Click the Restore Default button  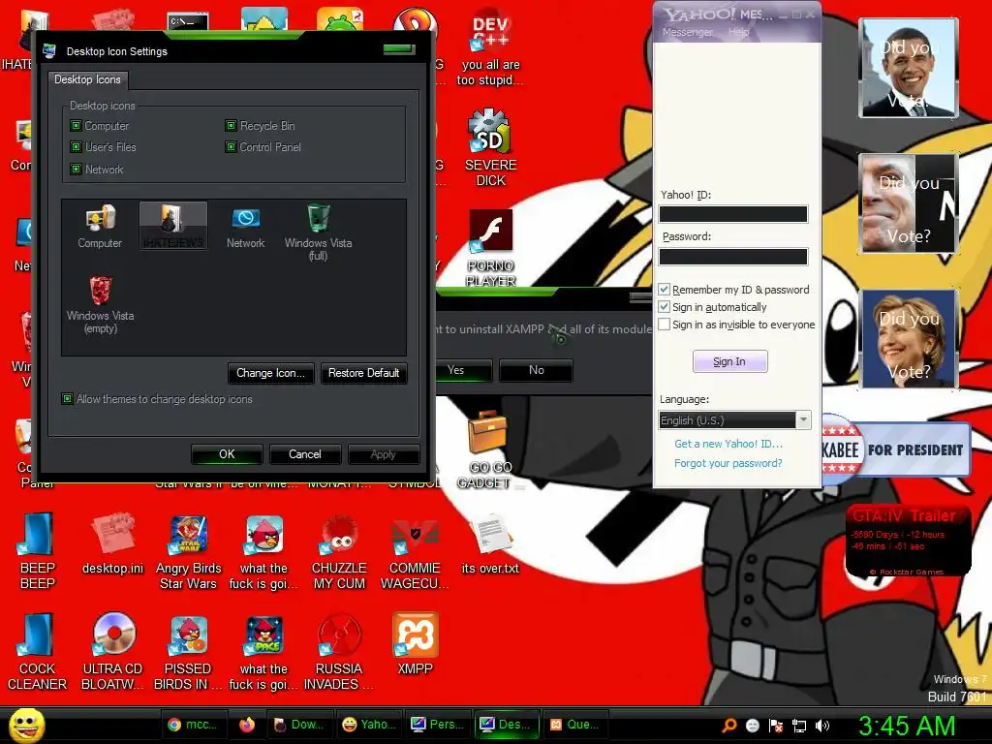point(364,373)
